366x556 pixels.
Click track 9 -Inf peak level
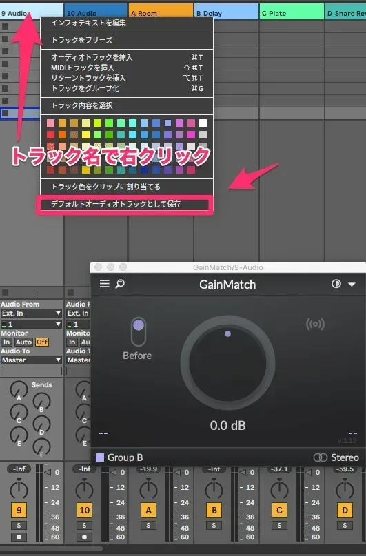click(19, 469)
